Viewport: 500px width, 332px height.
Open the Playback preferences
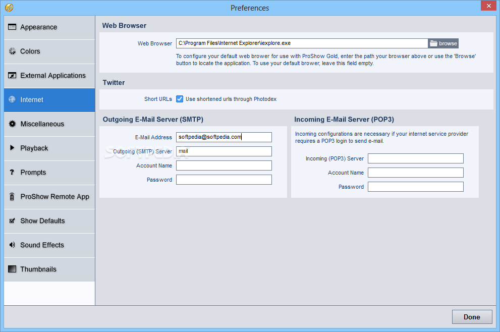[x=49, y=149]
